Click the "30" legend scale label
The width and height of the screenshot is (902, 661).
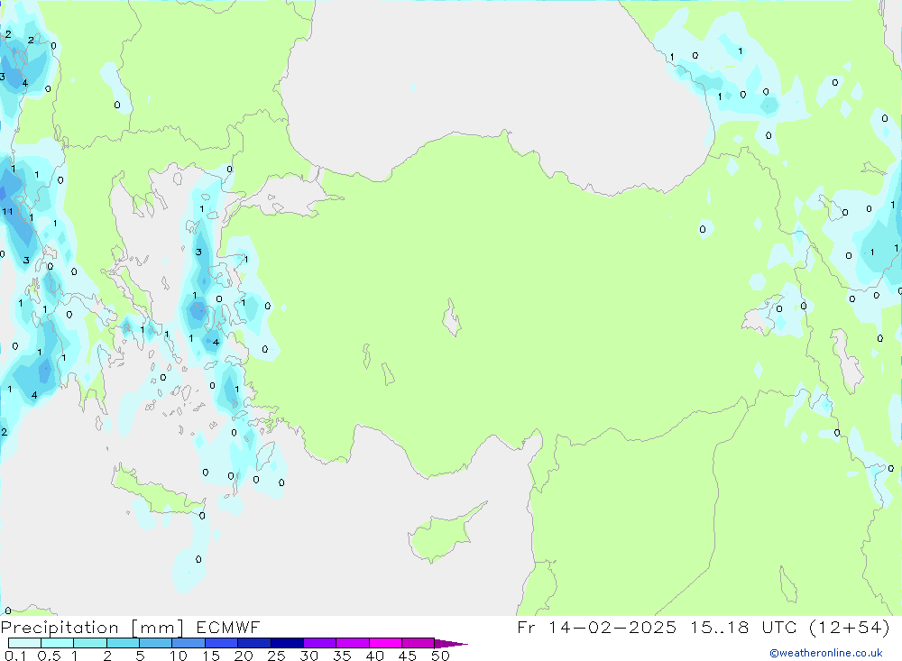coord(308,656)
